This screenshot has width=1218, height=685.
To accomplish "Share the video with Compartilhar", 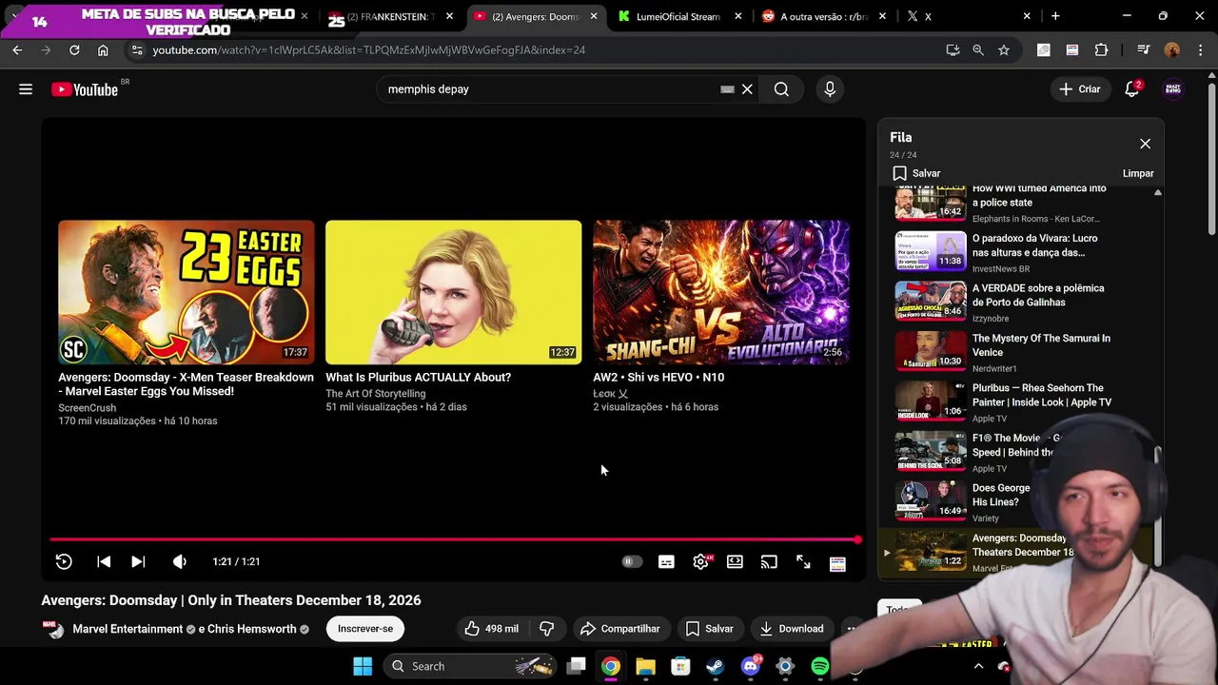I will pyautogui.click(x=619, y=629).
